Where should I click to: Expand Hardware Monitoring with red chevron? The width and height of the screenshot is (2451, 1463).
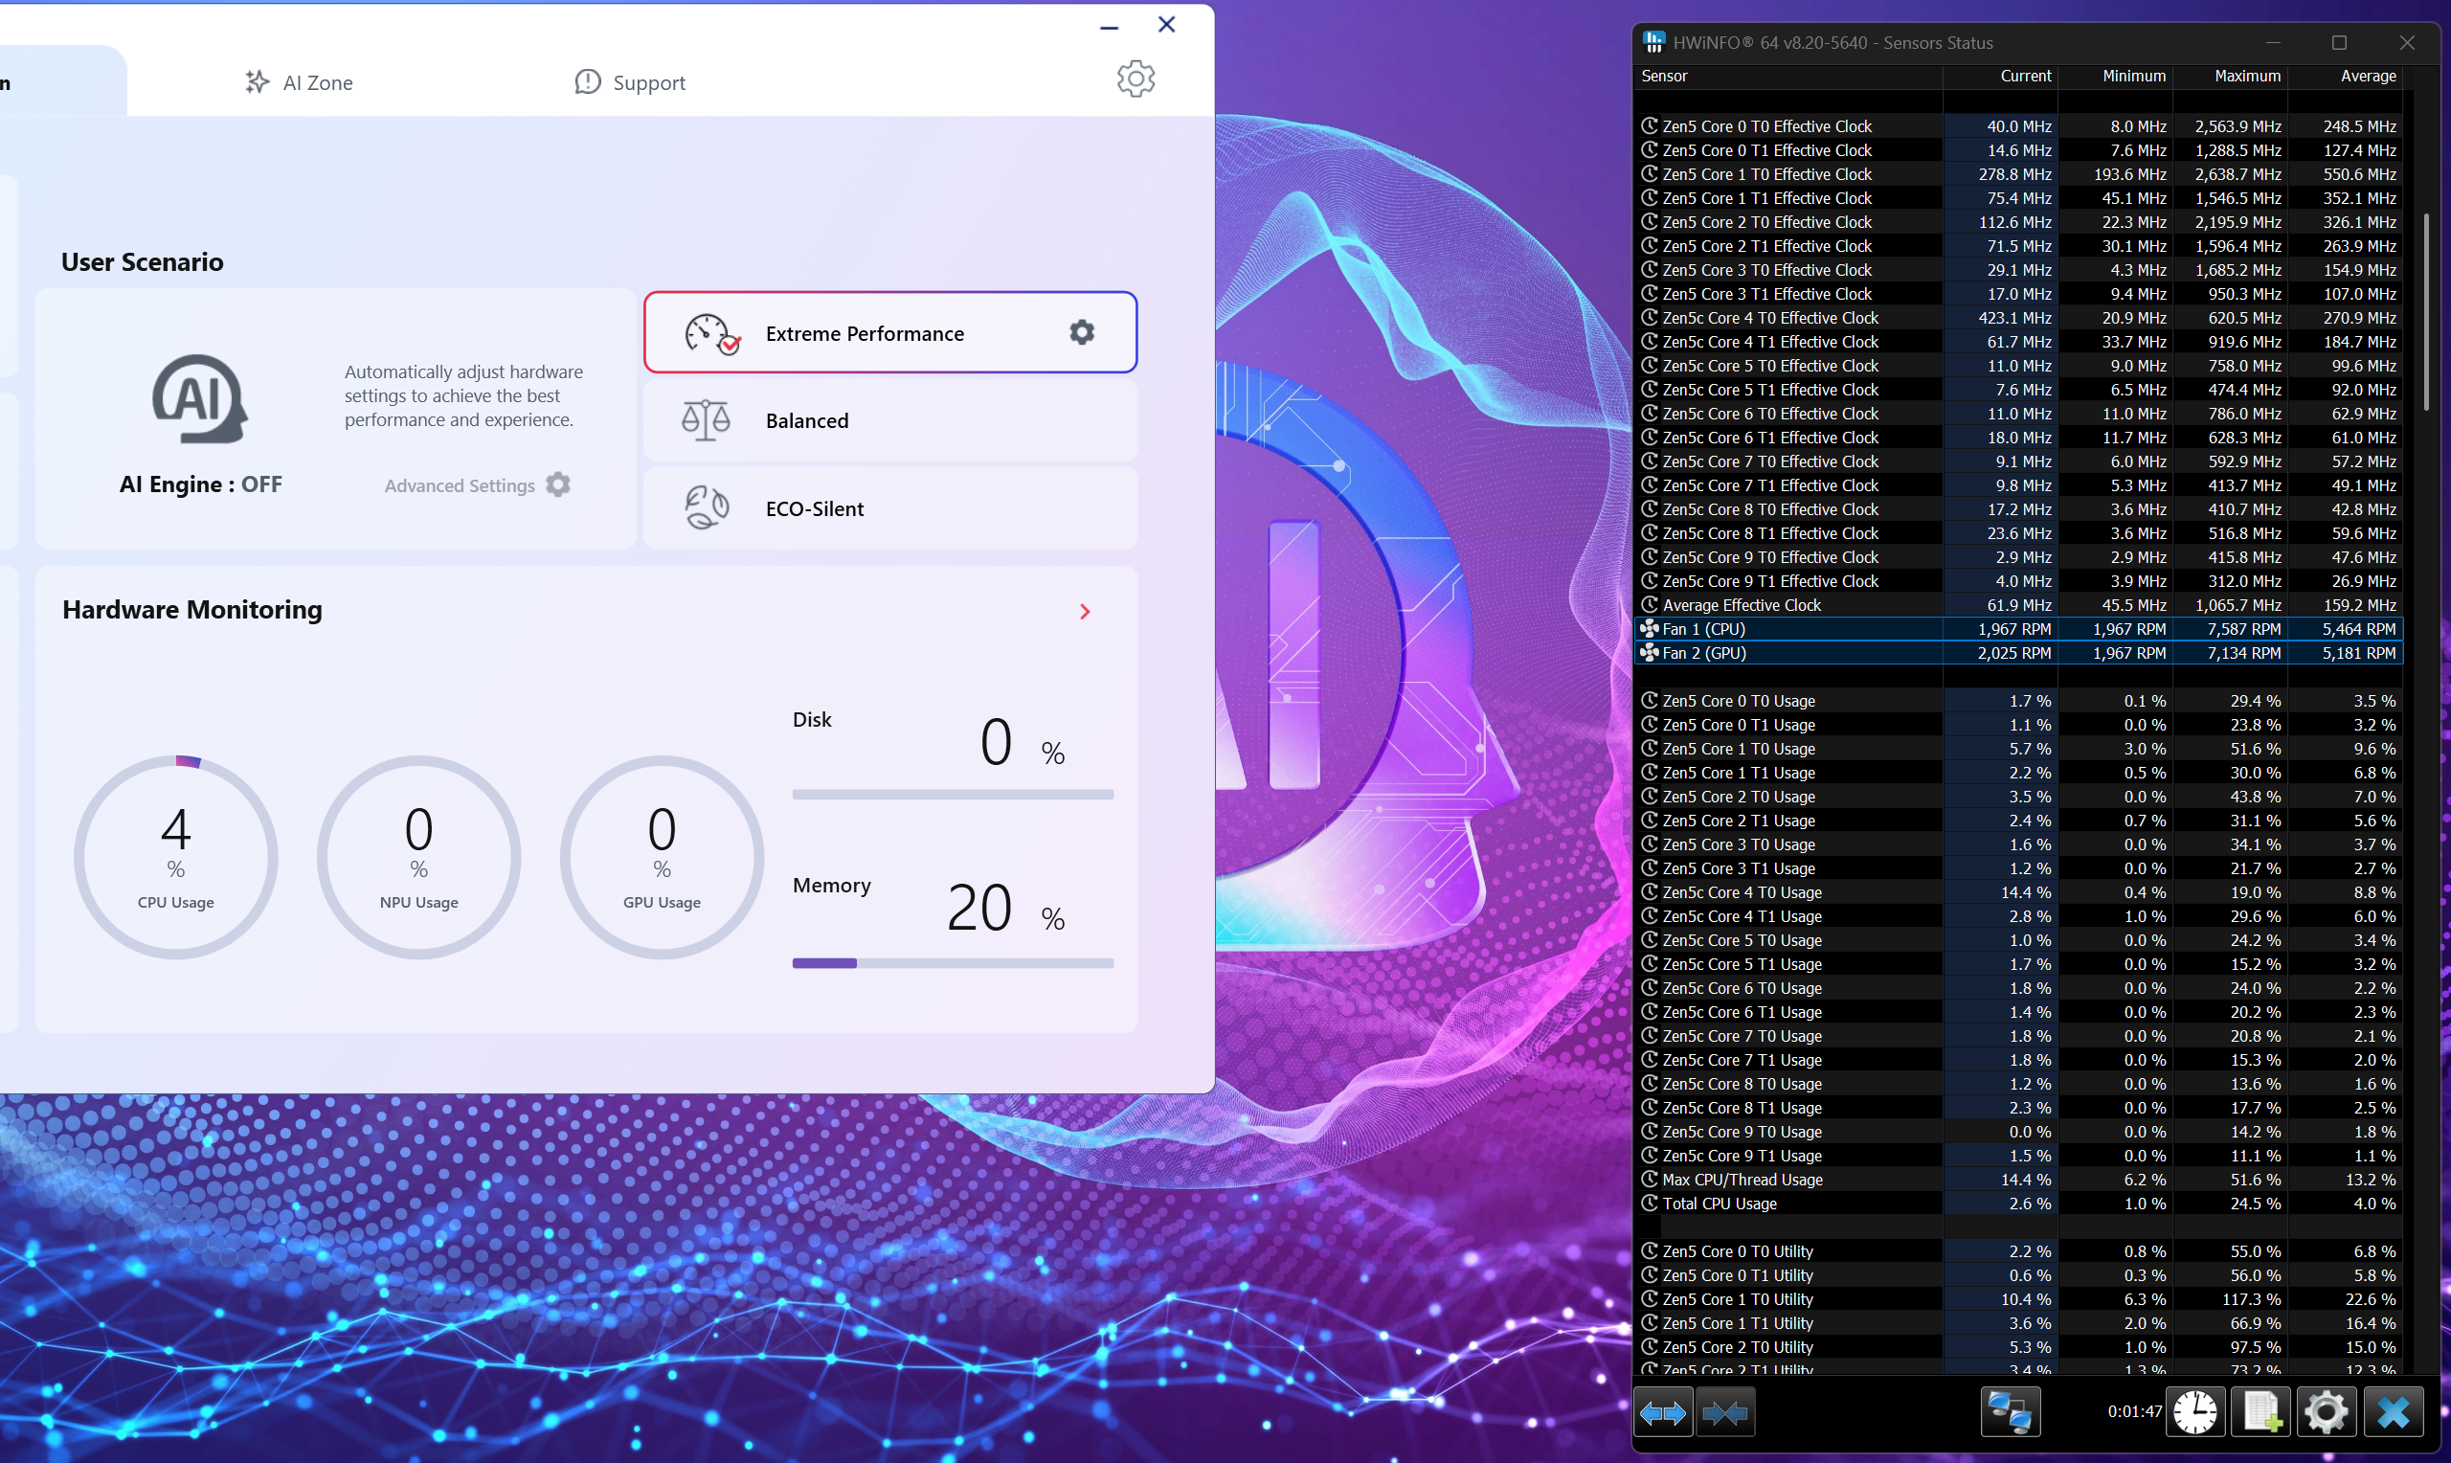1084,612
